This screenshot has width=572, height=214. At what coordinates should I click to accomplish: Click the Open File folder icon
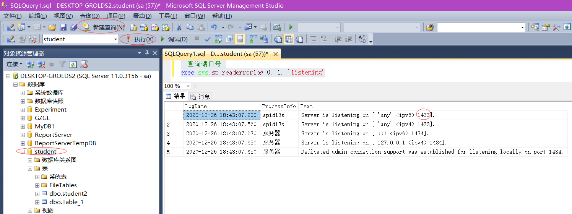coord(52,27)
